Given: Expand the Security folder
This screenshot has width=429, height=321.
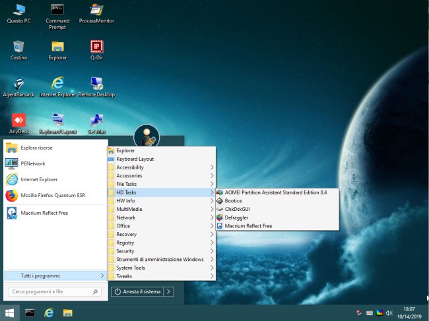Looking at the screenshot, I should coord(162,251).
